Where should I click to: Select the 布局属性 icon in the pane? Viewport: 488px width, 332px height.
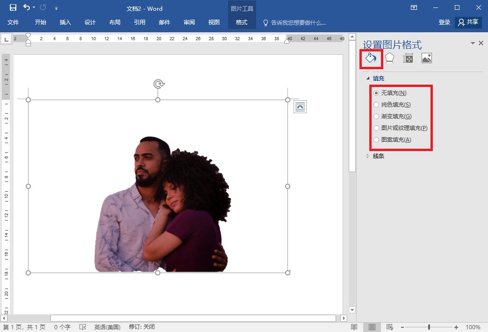pos(409,58)
